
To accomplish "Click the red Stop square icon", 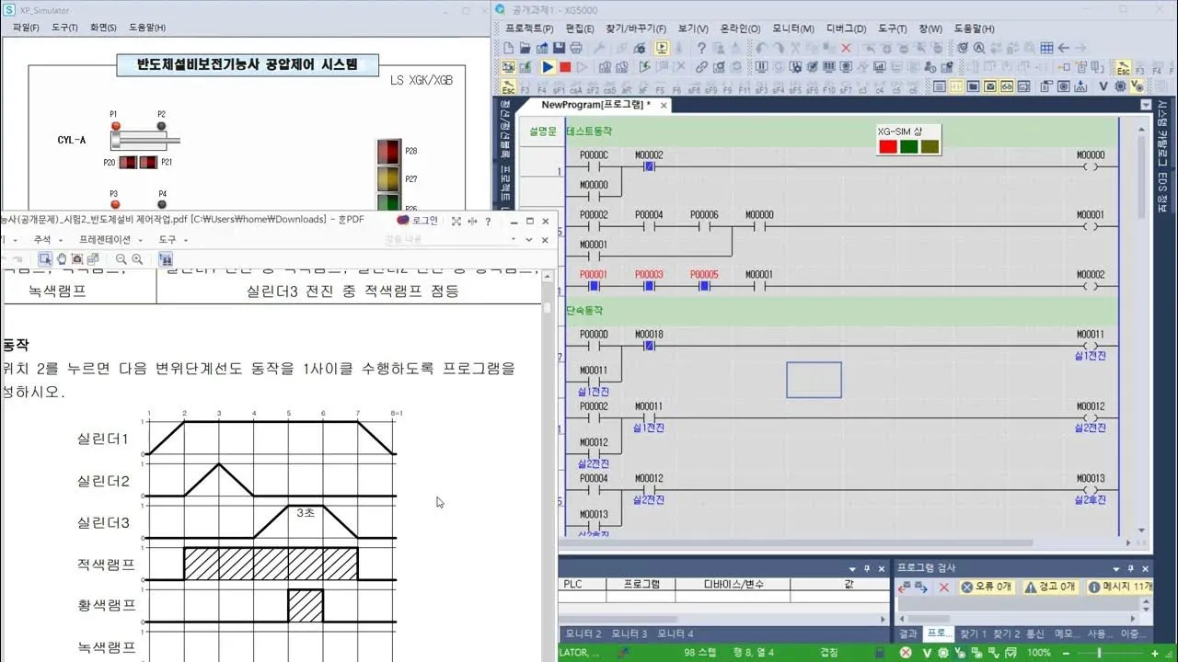I will click(x=565, y=67).
